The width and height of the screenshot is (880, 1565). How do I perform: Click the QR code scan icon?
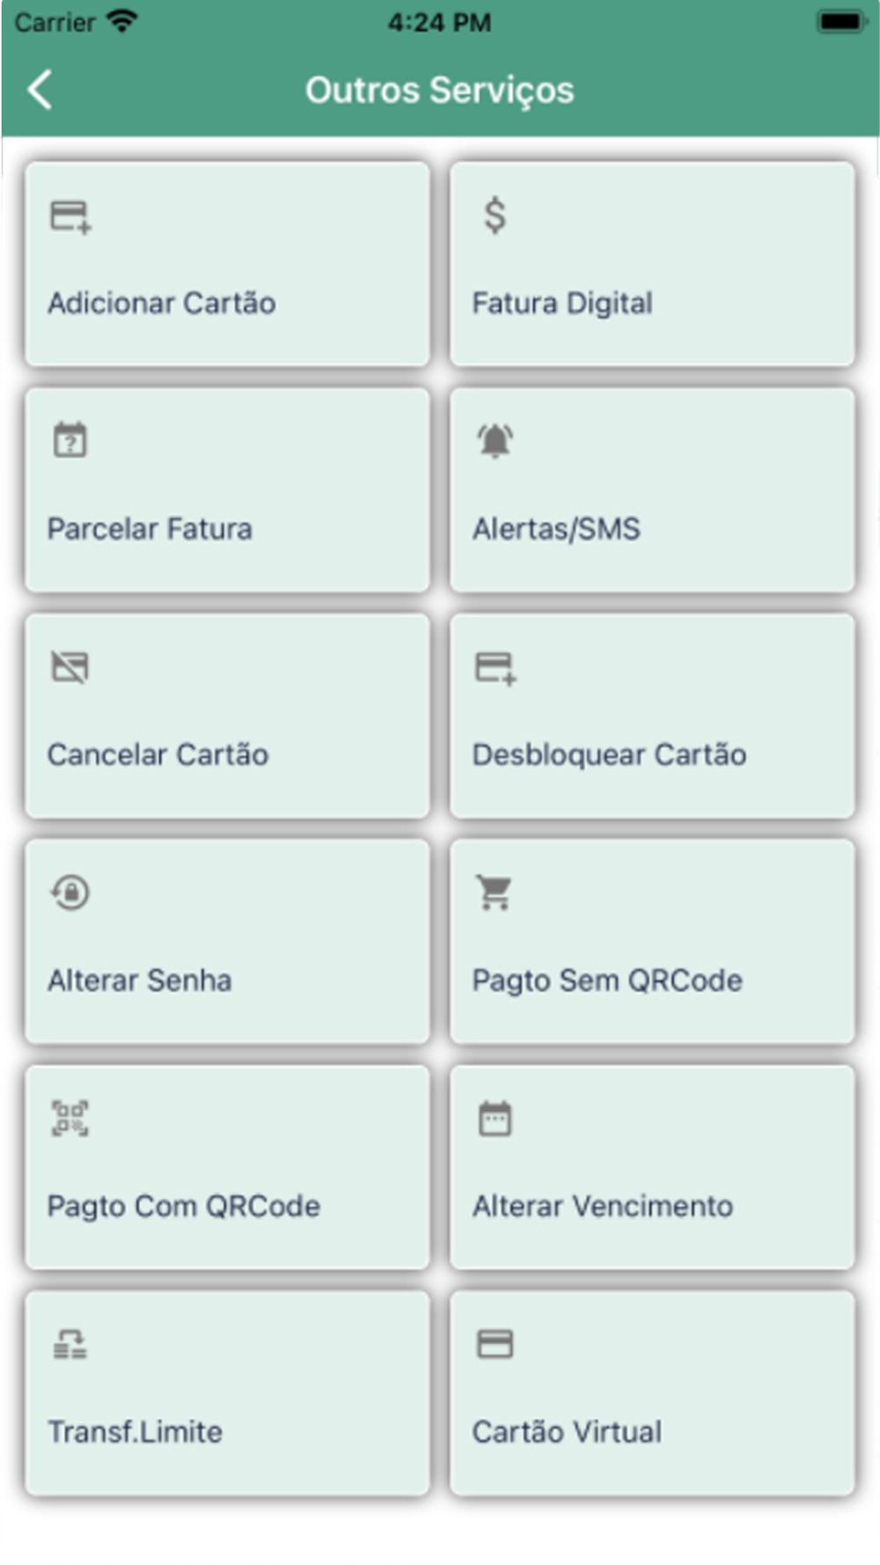tap(70, 1119)
